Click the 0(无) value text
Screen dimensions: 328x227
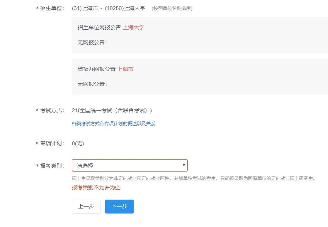(78, 144)
